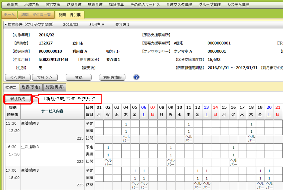Screen dimensions: 283x190
Task: Open the 福祉用具 menu
Action: click(116, 5)
